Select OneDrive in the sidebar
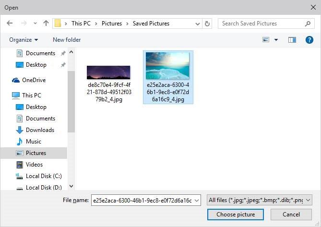Image resolution: width=321 pixels, height=227 pixels. click(x=34, y=80)
